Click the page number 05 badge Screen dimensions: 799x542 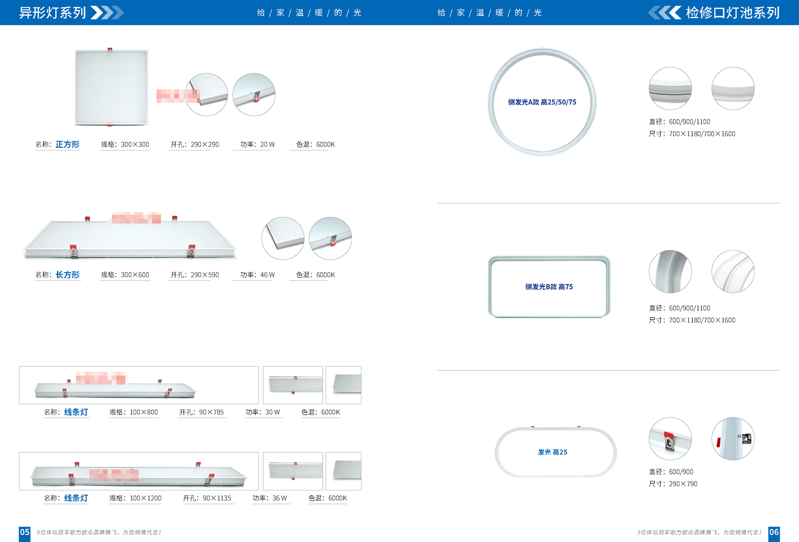(x=25, y=533)
